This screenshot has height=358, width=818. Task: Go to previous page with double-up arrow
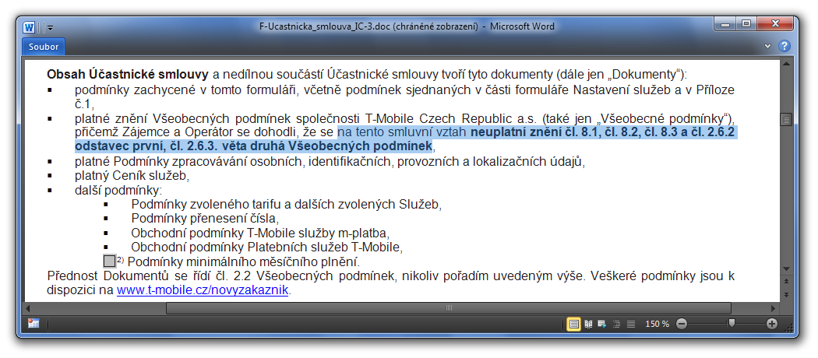(x=786, y=281)
